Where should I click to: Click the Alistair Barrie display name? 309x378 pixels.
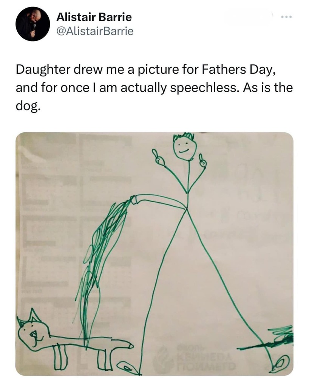pos(94,17)
